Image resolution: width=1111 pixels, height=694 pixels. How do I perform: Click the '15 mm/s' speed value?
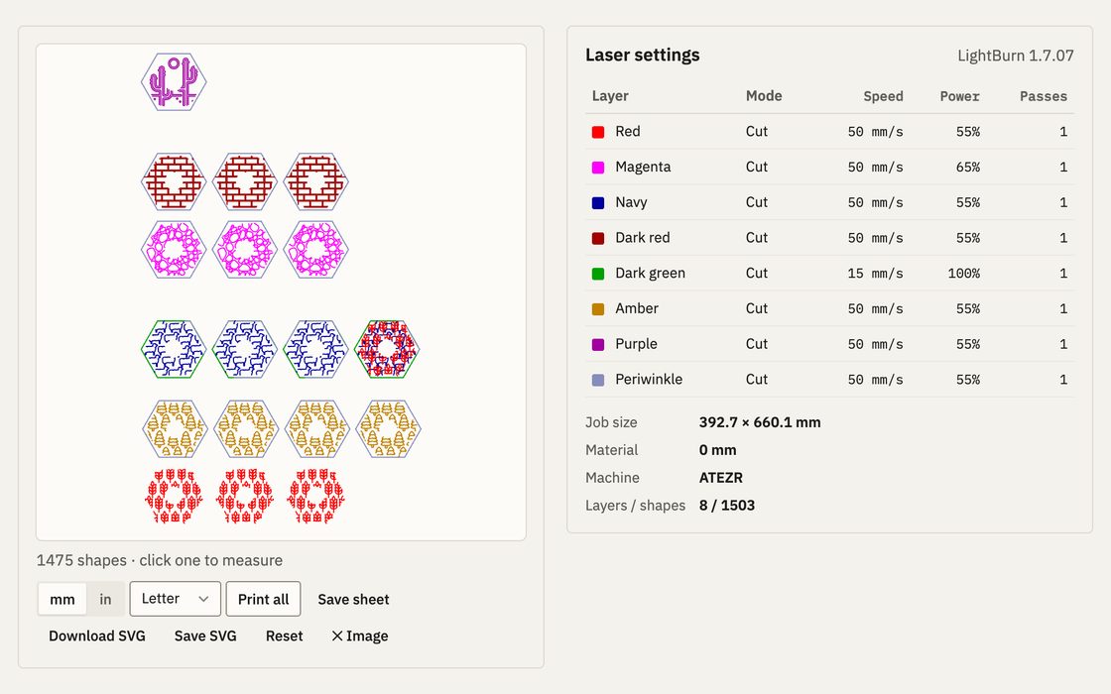pos(875,274)
